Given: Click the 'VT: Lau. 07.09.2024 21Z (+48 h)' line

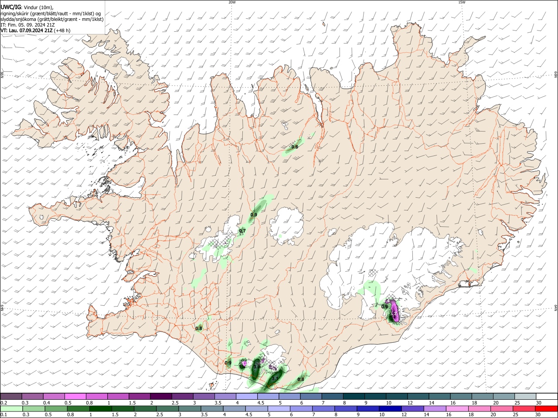Looking at the screenshot, I should [x=35, y=31].
